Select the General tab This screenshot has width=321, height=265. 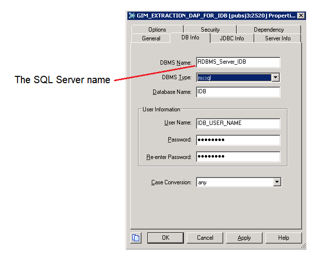(x=151, y=38)
